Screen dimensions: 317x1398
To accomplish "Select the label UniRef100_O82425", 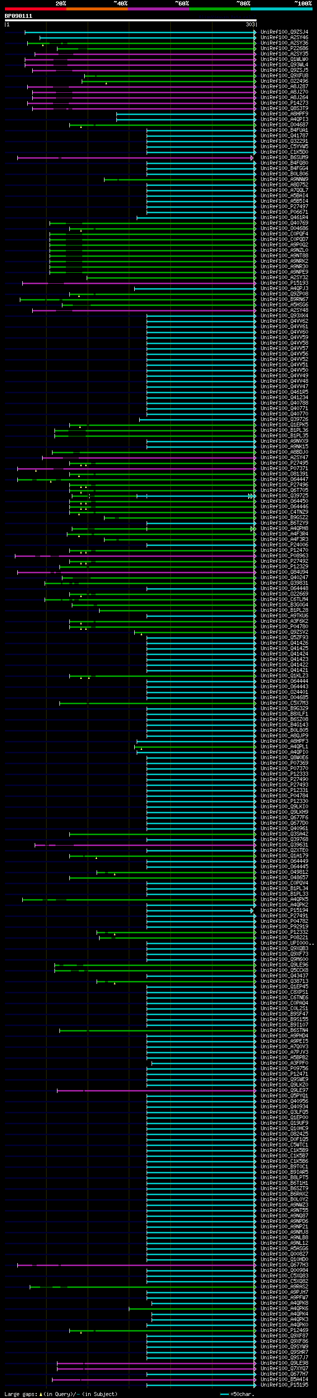I will click(284, 1134).
